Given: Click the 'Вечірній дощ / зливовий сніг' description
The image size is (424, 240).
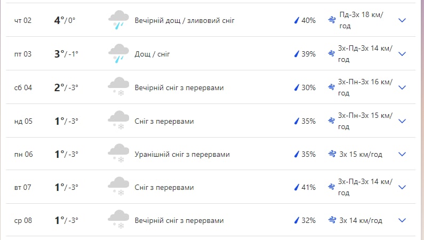Looking at the screenshot, I should point(185,20).
